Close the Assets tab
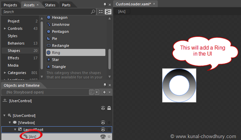The image size is (241, 140). pos(38,5)
